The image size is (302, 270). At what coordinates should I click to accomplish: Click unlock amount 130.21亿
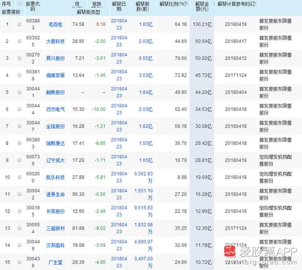pyautogui.click(x=202, y=24)
